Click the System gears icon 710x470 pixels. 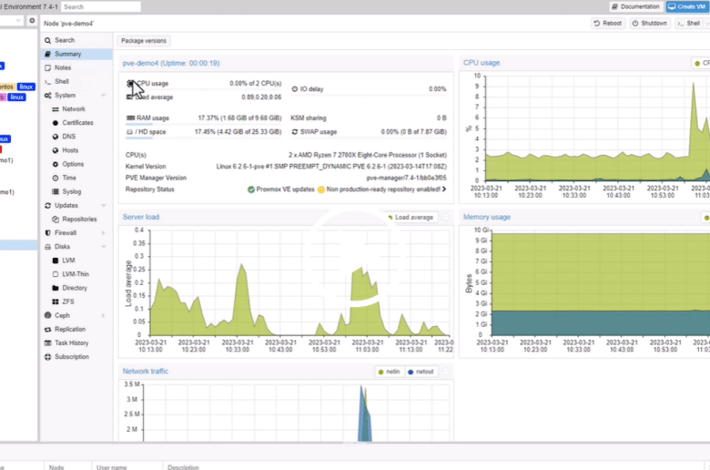[x=48, y=95]
